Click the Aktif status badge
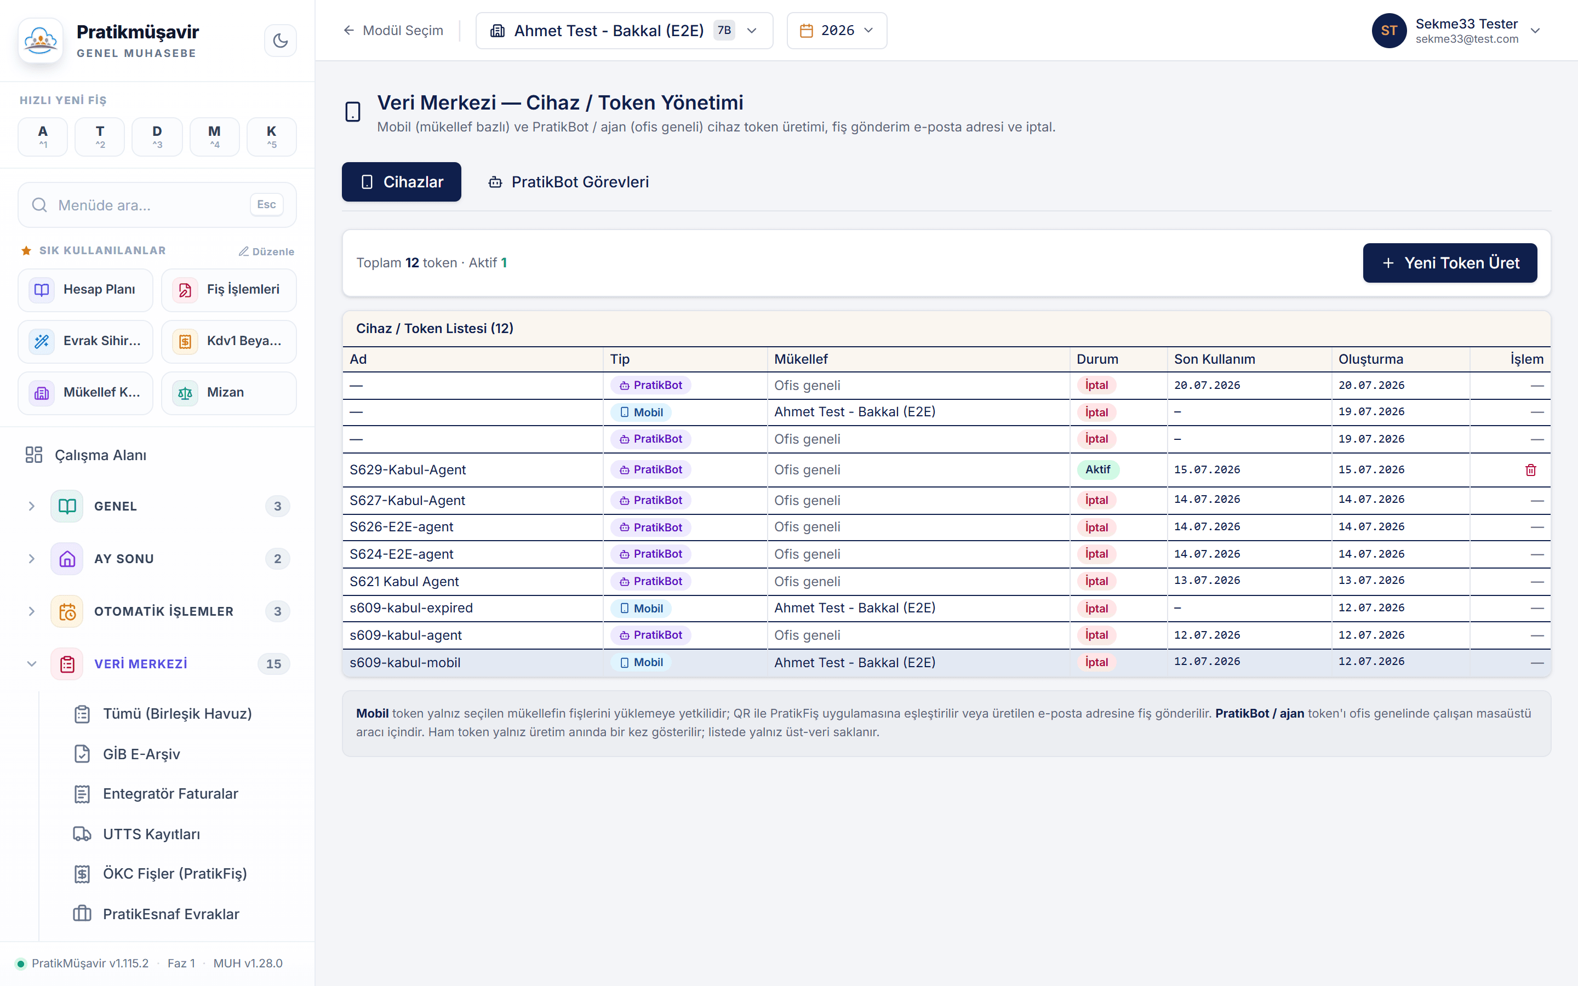Image resolution: width=1578 pixels, height=986 pixels. pyautogui.click(x=1097, y=469)
